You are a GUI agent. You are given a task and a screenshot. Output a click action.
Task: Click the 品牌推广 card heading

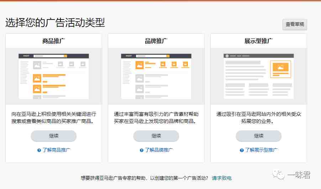156,41
